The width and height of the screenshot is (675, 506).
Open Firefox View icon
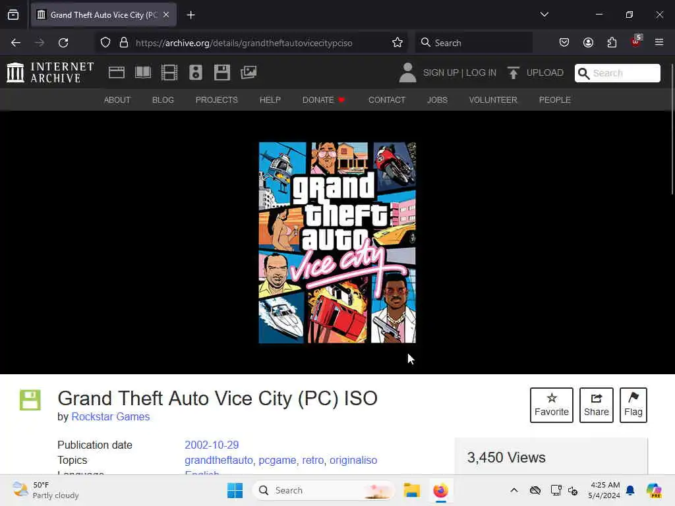[13, 15]
